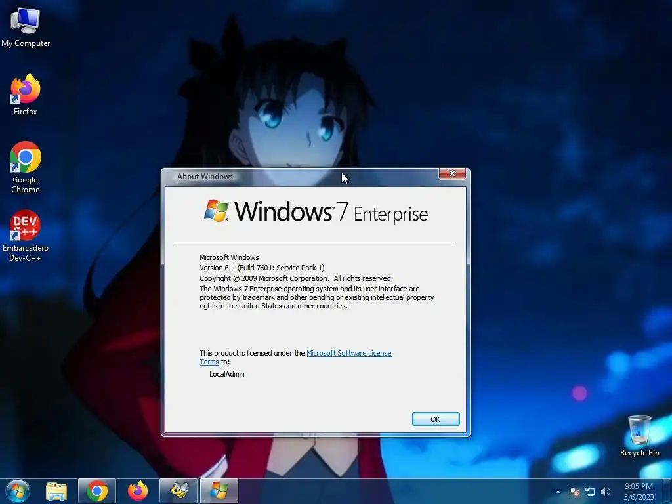The height and width of the screenshot is (504, 672).
Task: Open the volume speaker tray icon
Action: (x=605, y=492)
